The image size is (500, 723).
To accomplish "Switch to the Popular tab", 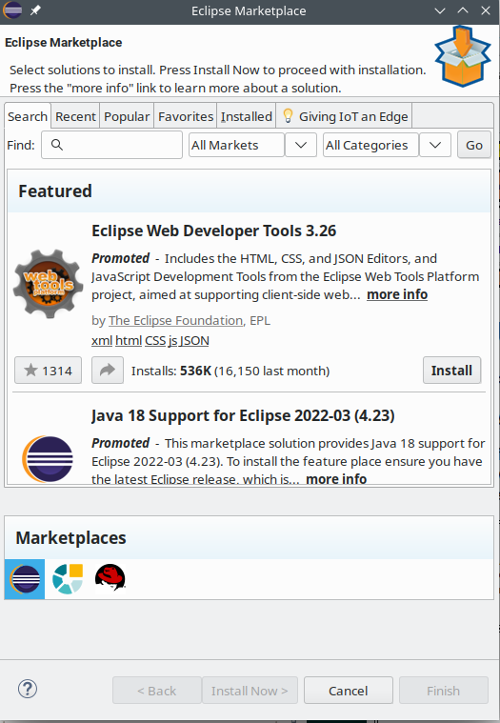I will point(127,116).
